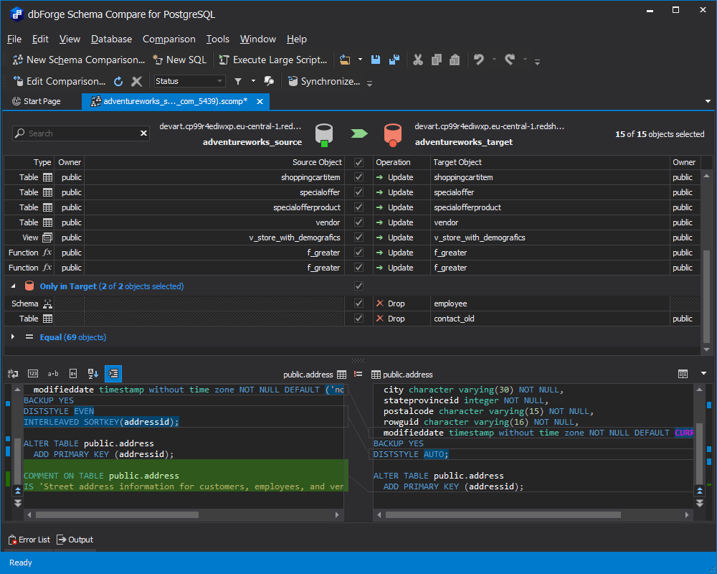Viewport: 717px width, 574px height.
Task: Jump to next difference in right pane
Action: (x=700, y=503)
